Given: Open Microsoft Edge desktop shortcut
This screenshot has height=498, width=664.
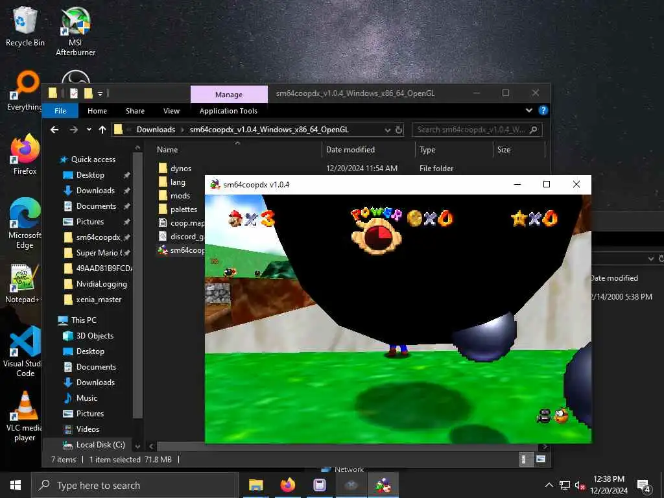Looking at the screenshot, I should (25, 223).
